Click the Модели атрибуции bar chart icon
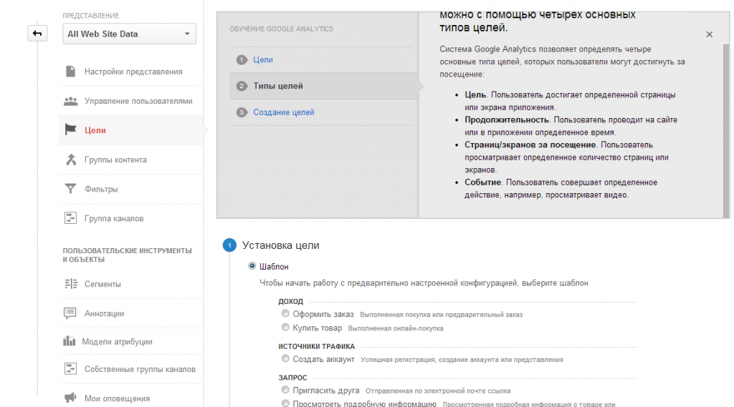 pos(70,341)
